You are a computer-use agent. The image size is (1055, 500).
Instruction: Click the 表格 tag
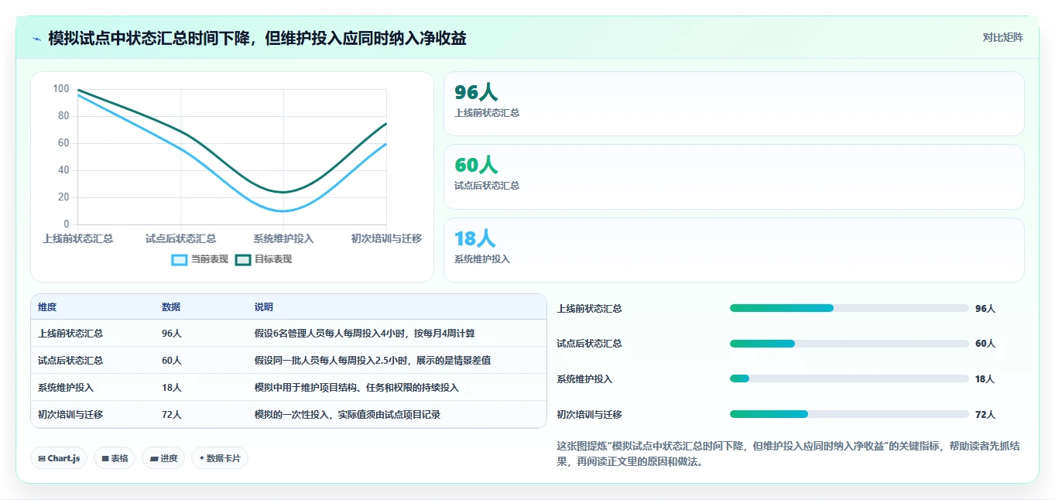[x=115, y=458]
